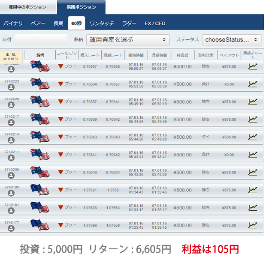Screen dimensions: 266x257
Task: Click expiry time 05:50:19
Action: [159, 104]
